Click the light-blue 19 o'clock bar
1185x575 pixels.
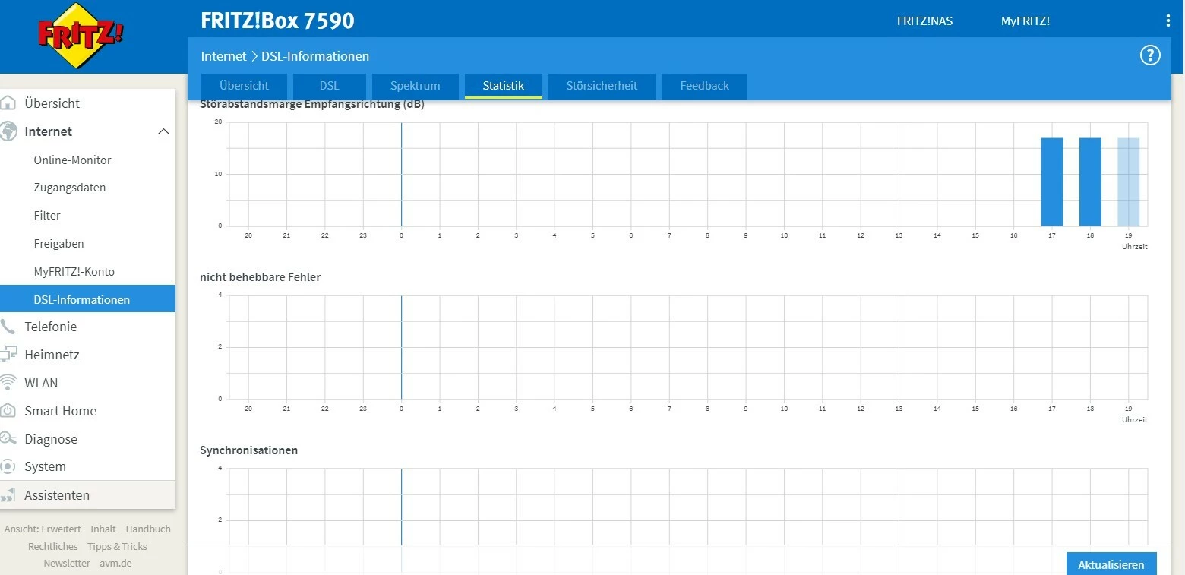(1129, 182)
